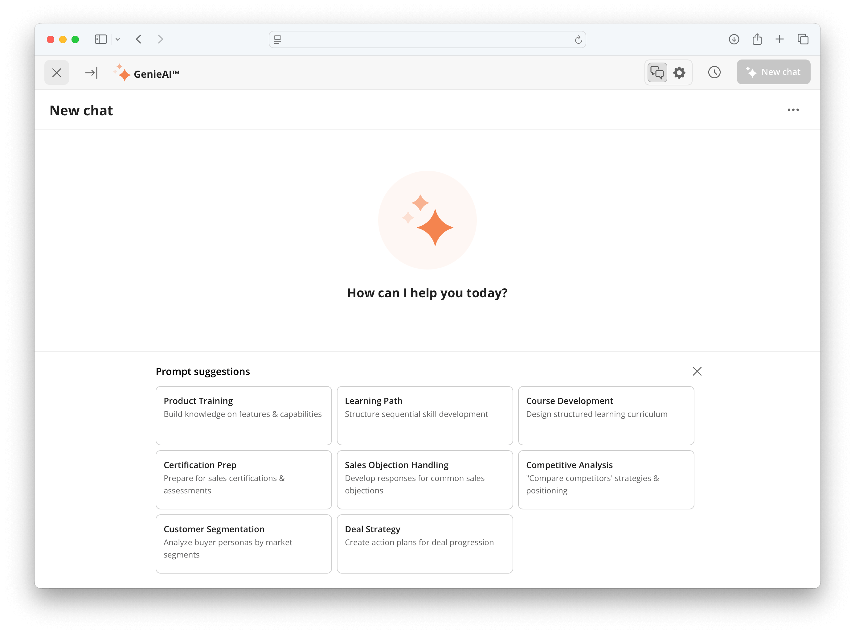View chat history via the clock icon
855x634 pixels.
click(714, 72)
